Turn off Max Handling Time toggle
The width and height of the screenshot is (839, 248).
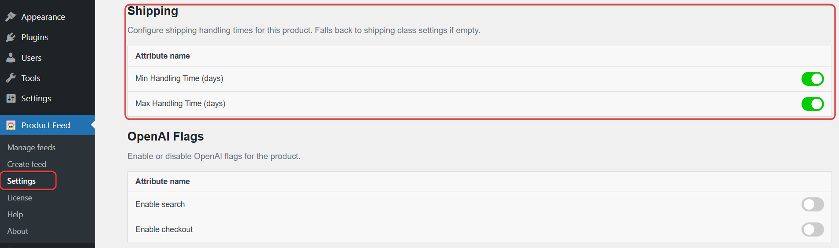[812, 104]
